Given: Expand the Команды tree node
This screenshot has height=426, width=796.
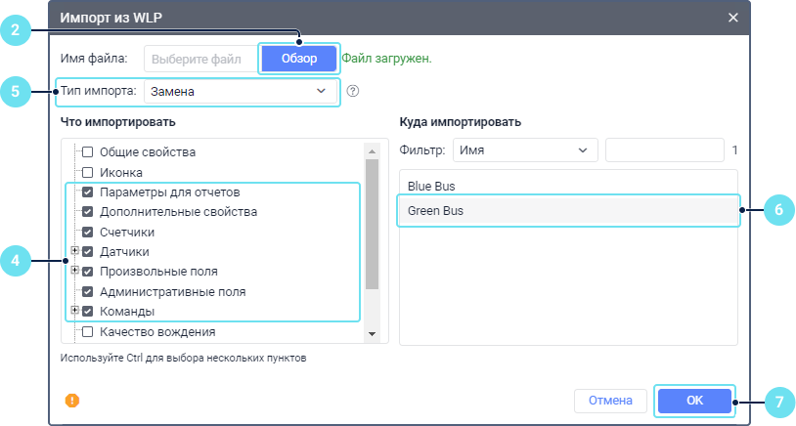Looking at the screenshot, I should coord(74,311).
